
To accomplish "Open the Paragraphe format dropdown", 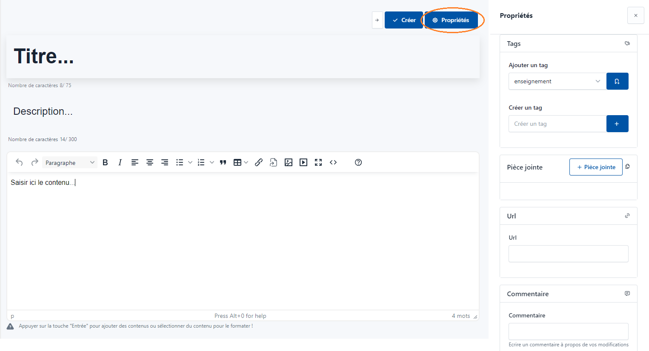I will [70, 162].
